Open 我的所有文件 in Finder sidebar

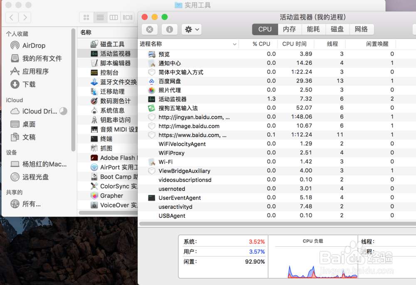pyautogui.click(x=36, y=59)
